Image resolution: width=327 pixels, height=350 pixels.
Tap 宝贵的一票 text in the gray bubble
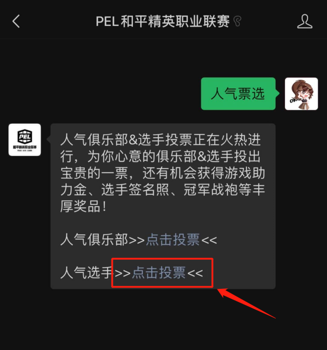94,173
